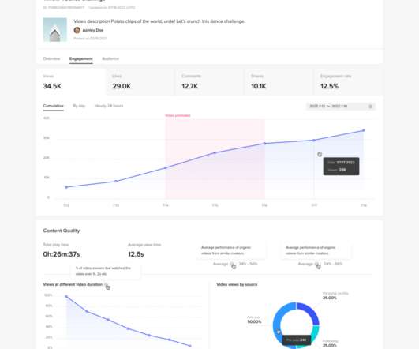Click the first data point on views chart

click(66, 187)
